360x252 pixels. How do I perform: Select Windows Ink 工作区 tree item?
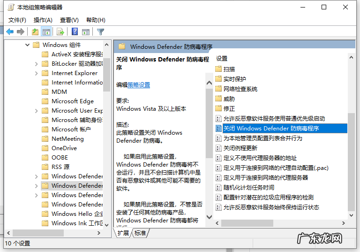pyautogui.click(x=77, y=223)
